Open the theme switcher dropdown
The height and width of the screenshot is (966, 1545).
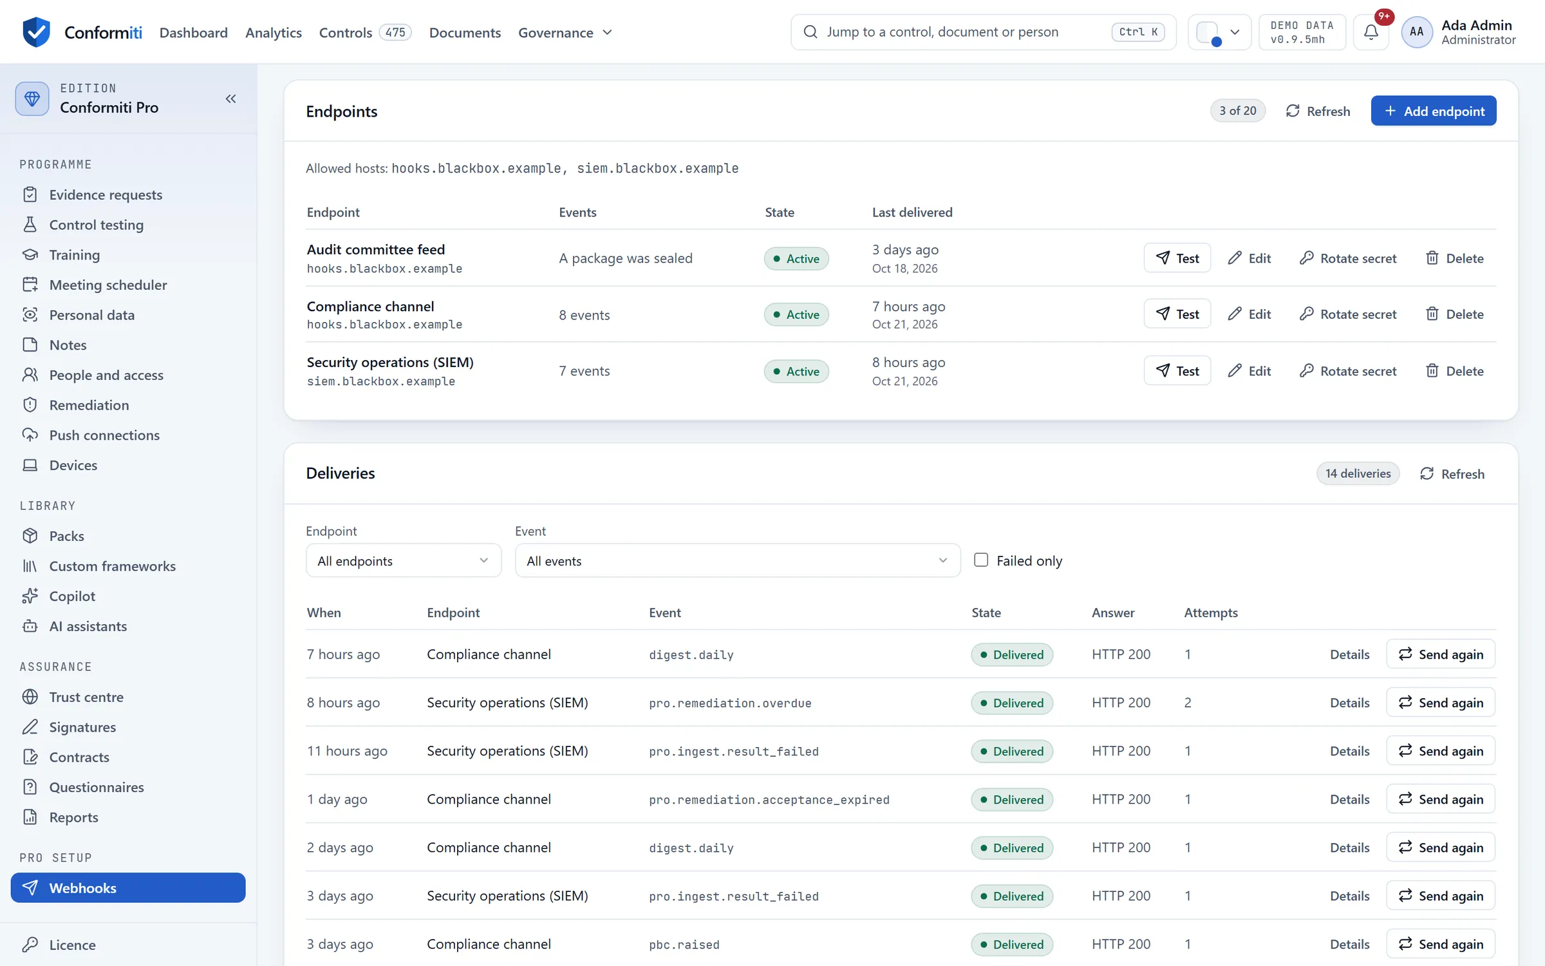[1219, 32]
